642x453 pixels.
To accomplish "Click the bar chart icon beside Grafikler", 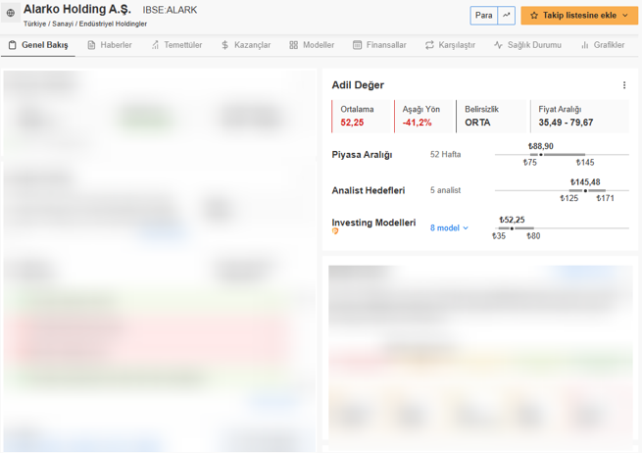I will (x=585, y=45).
